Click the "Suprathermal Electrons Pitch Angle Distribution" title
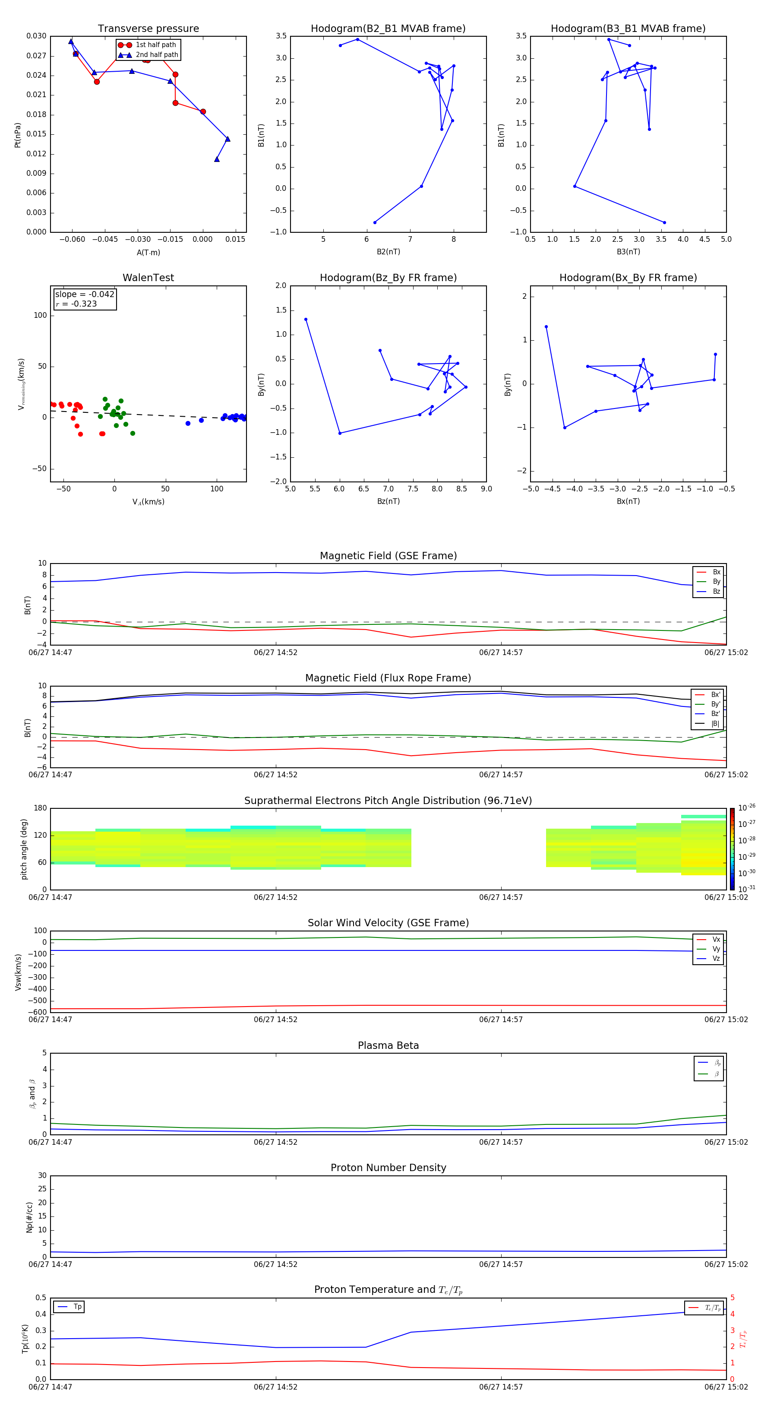Screen dimensions: 777x1425 [x=388, y=801]
